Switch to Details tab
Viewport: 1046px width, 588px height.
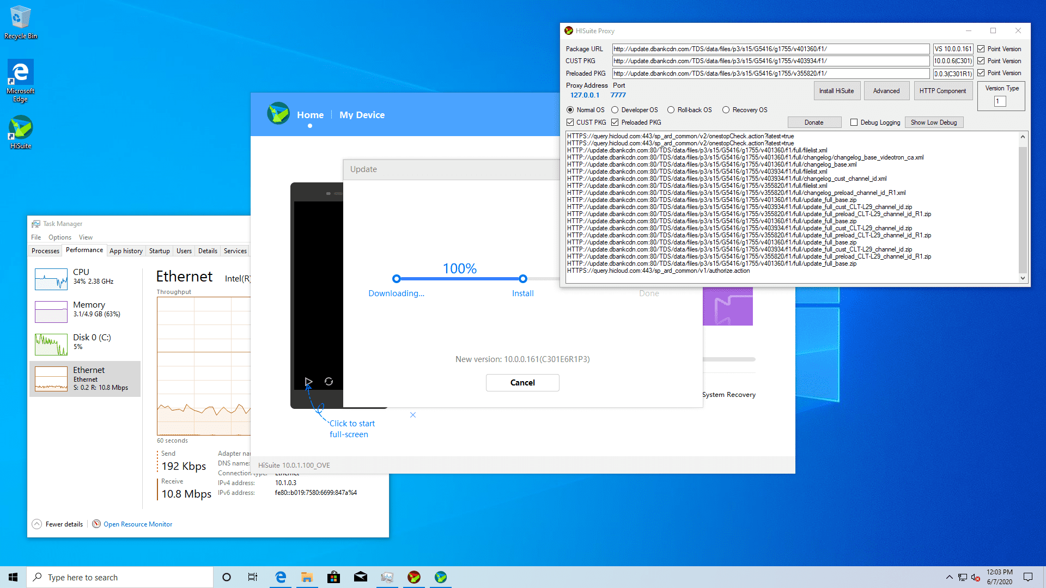tap(208, 250)
